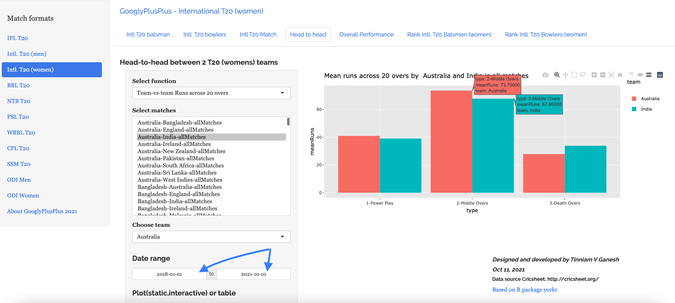Download plot as PNG with camera icon
675x303 pixels.
(x=545, y=75)
